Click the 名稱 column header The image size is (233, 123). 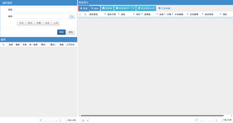click(25, 44)
